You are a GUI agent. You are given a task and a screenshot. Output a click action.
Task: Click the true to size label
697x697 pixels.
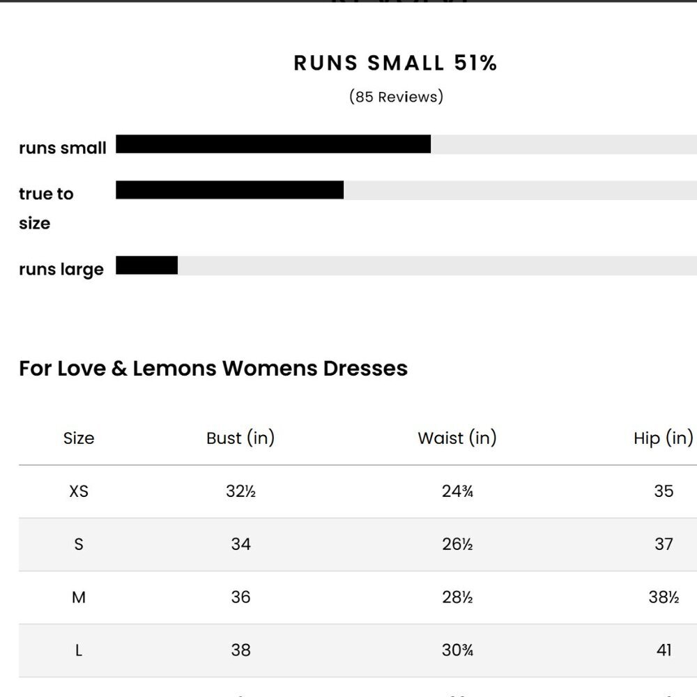[x=46, y=208]
